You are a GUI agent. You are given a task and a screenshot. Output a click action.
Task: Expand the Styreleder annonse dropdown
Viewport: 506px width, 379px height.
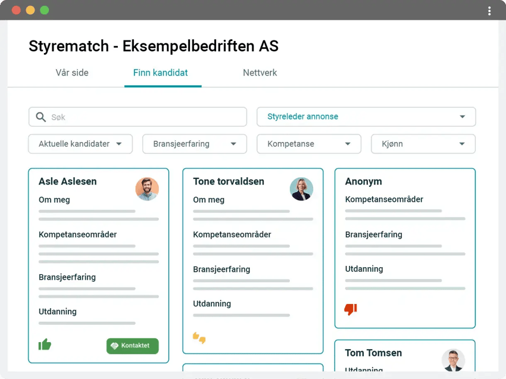pyautogui.click(x=366, y=117)
